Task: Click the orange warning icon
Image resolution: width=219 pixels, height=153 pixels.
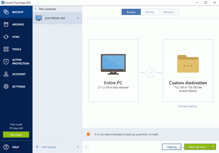Action: tap(88, 134)
